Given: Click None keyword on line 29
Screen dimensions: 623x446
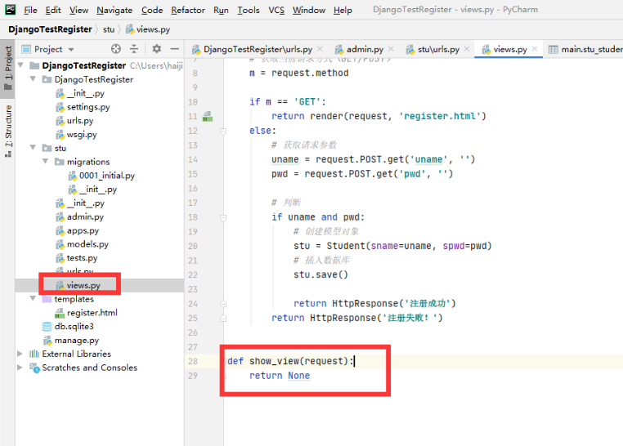Looking at the screenshot, I should (298, 376).
